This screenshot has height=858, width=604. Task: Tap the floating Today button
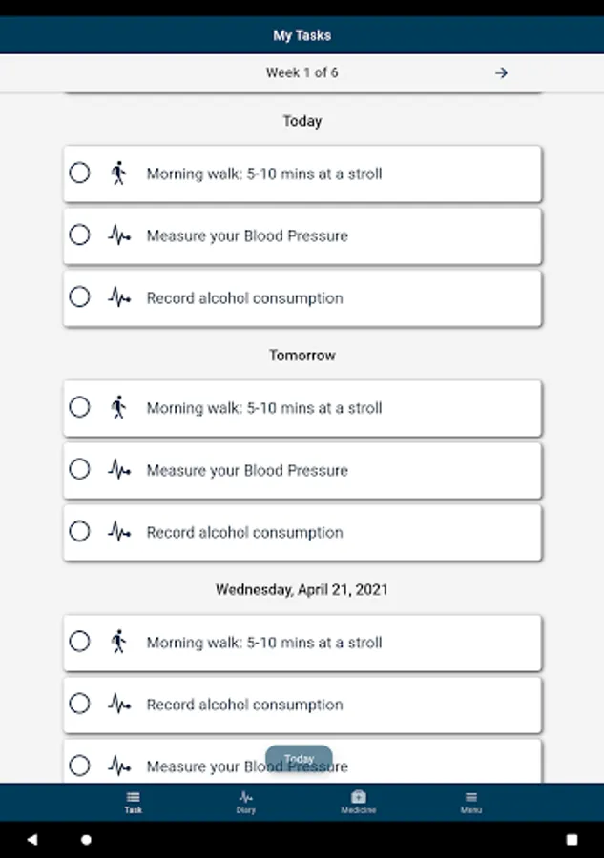tap(299, 759)
